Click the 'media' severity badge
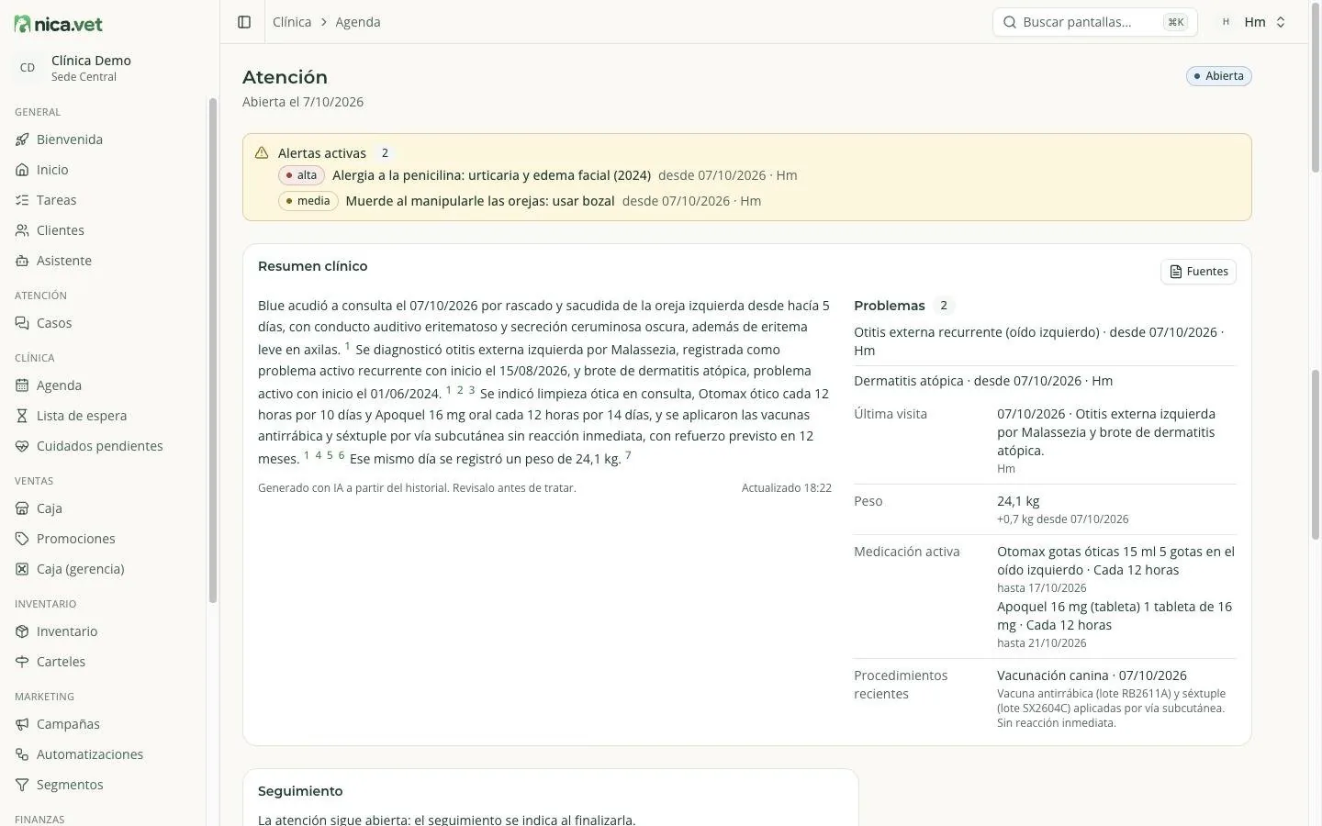1322x826 pixels. pyautogui.click(x=308, y=201)
